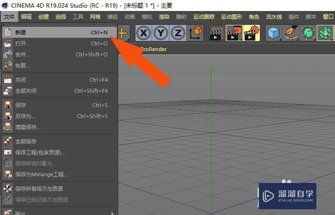Image resolution: width=335 pixels, height=215 pixels.
Task: Click the 全部保存 stacked disks icon
Action: coord(8,141)
